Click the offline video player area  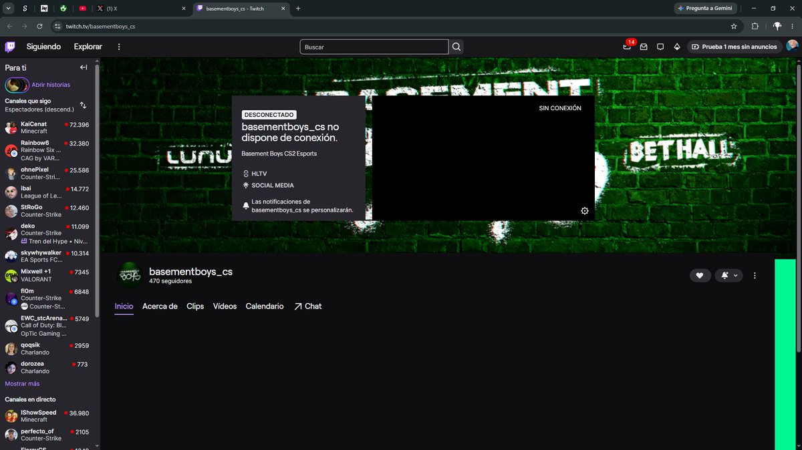pos(483,158)
